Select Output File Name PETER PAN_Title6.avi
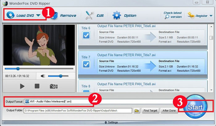The height and width of the screenshot is (126, 216). (126, 26)
